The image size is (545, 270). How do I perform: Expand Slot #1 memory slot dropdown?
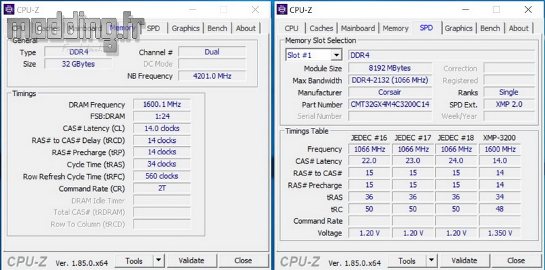tap(337, 55)
